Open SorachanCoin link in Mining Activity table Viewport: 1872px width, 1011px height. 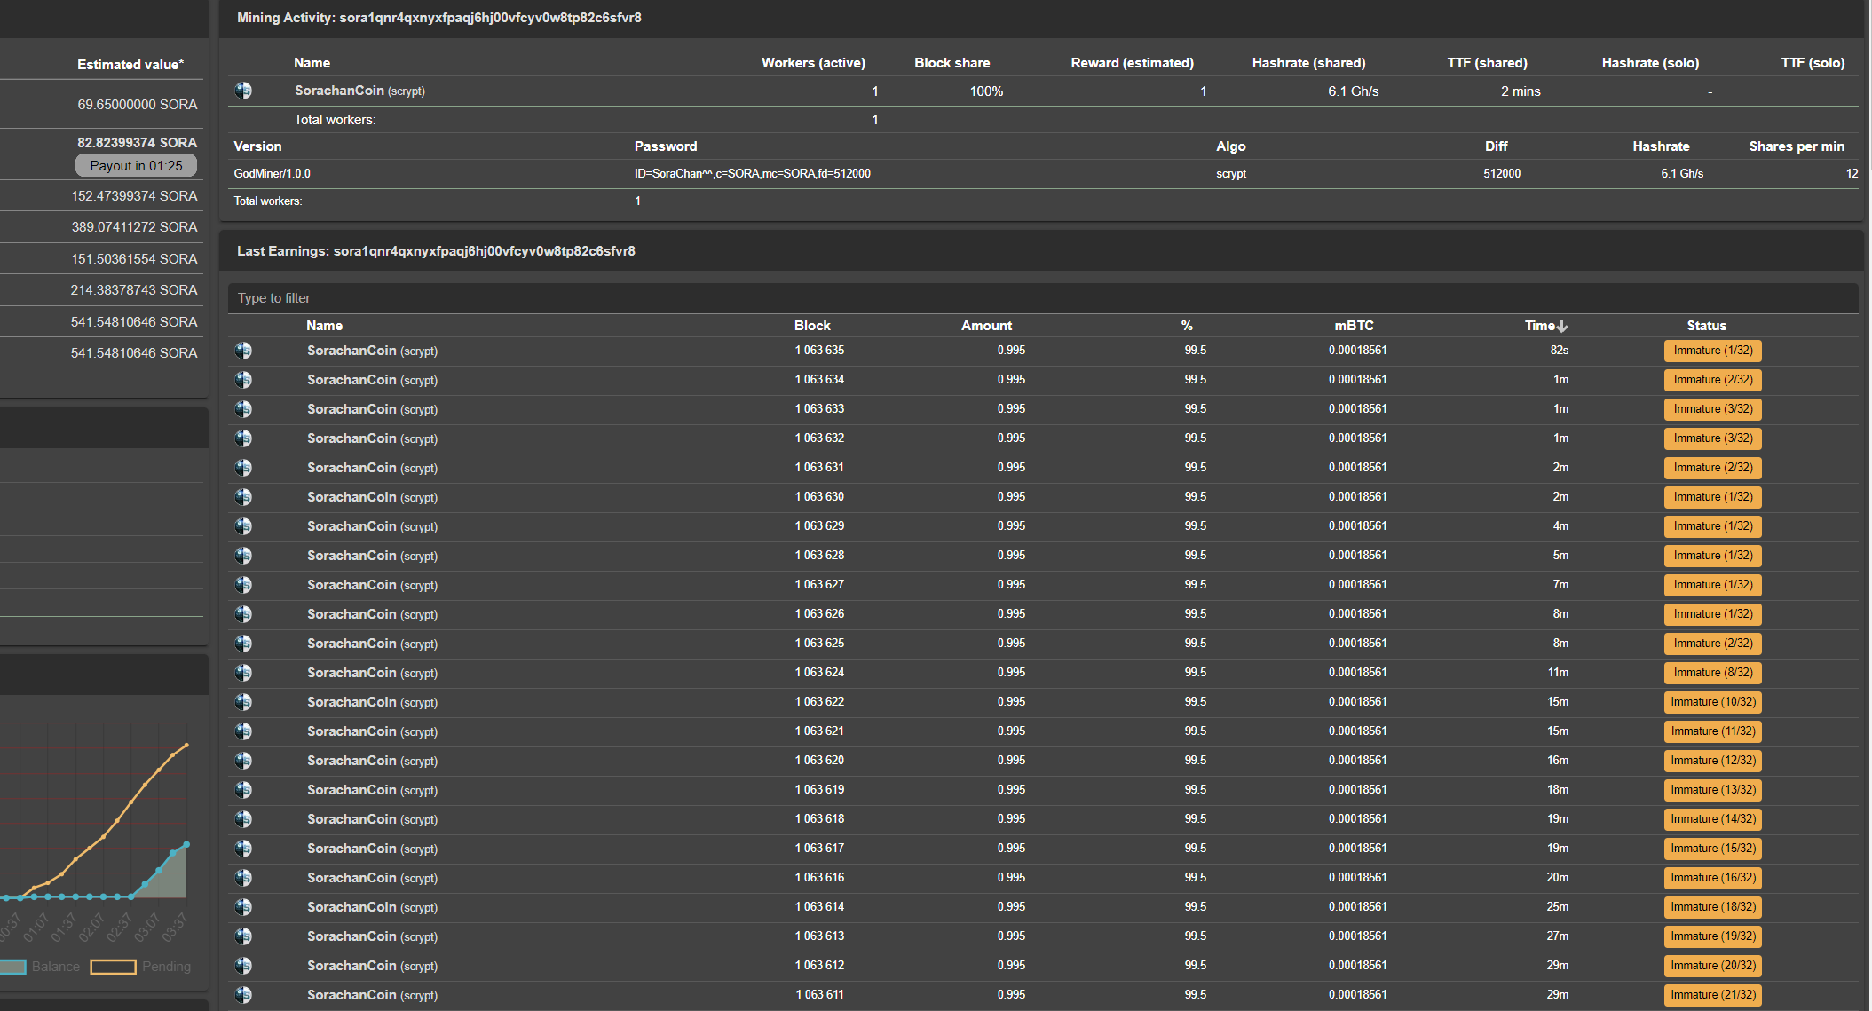[339, 91]
